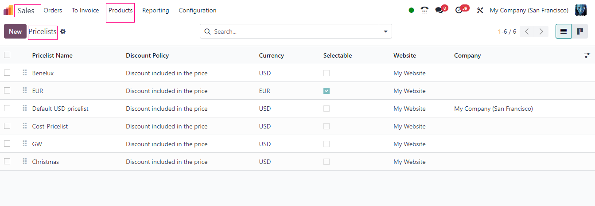Open the Configuration menu
The height and width of the screenshot is (206, 595).
197,10
